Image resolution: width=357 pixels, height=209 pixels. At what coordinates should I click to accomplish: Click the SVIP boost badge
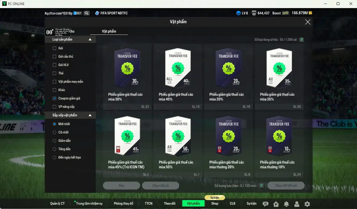[285, 13]
